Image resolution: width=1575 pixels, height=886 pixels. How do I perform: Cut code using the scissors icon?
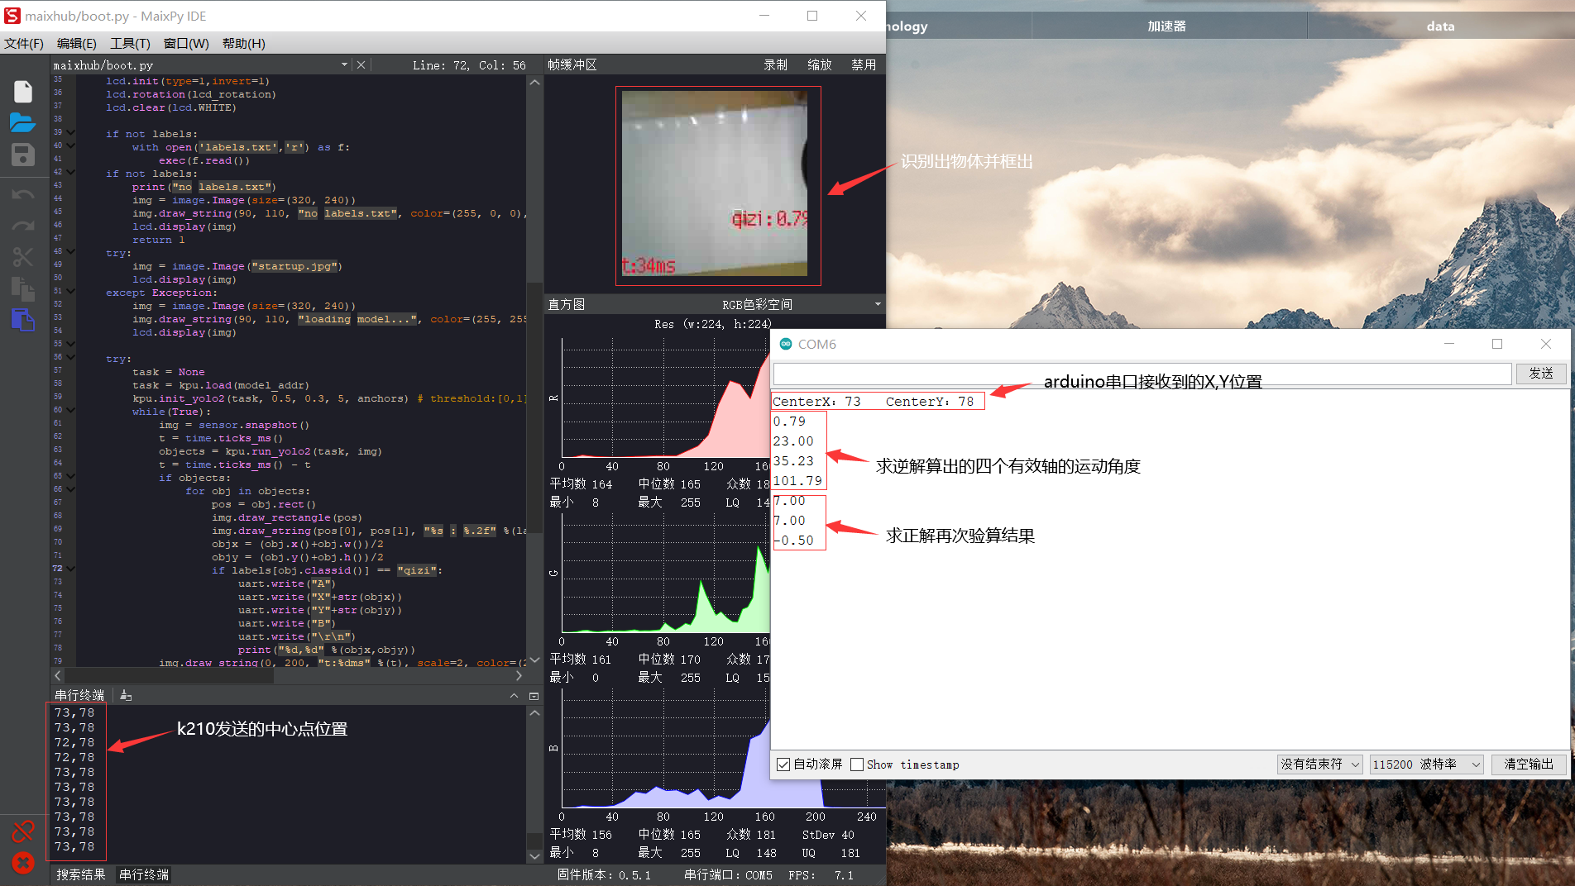point(22,257)
